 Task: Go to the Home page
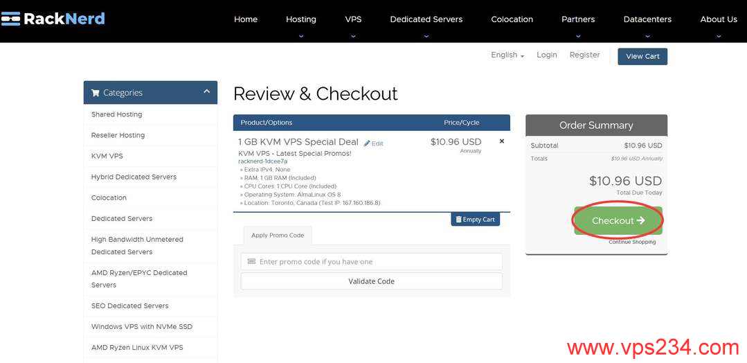(x=245, y=19)
